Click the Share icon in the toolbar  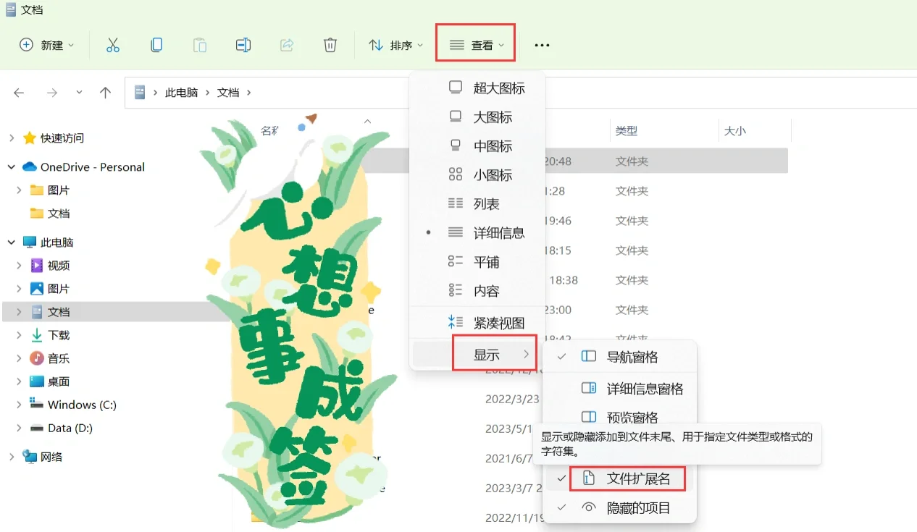[286, 44]
